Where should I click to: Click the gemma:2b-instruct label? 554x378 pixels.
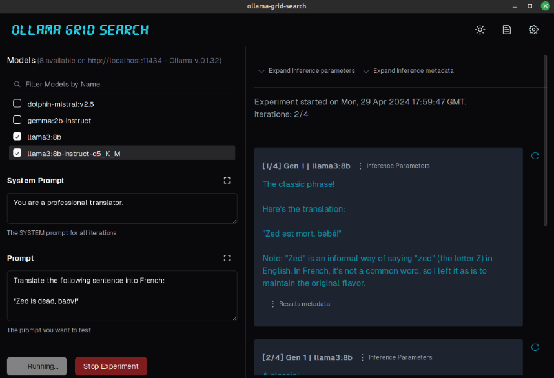pos(59,121)
